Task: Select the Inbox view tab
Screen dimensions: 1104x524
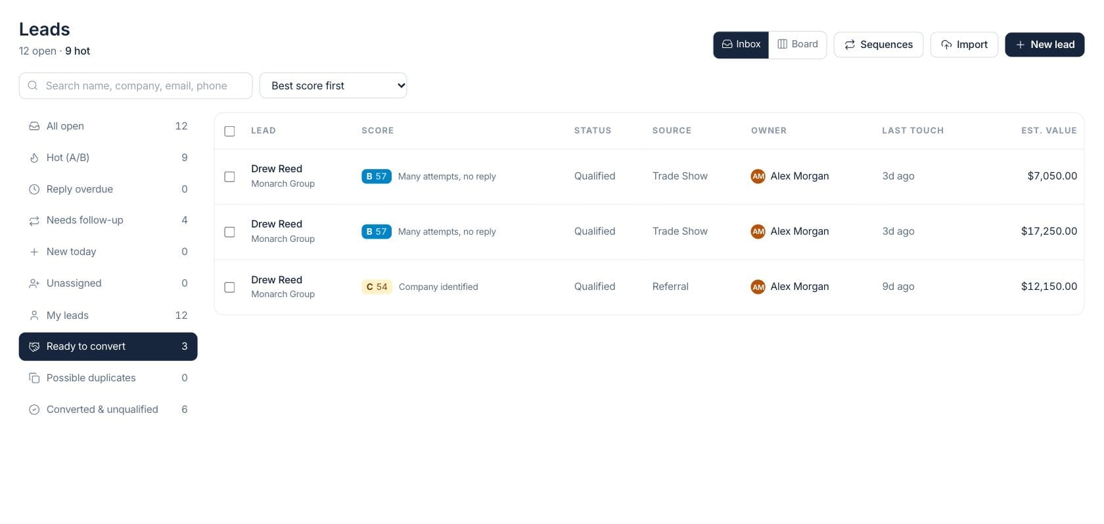Action: pos(741,45)
